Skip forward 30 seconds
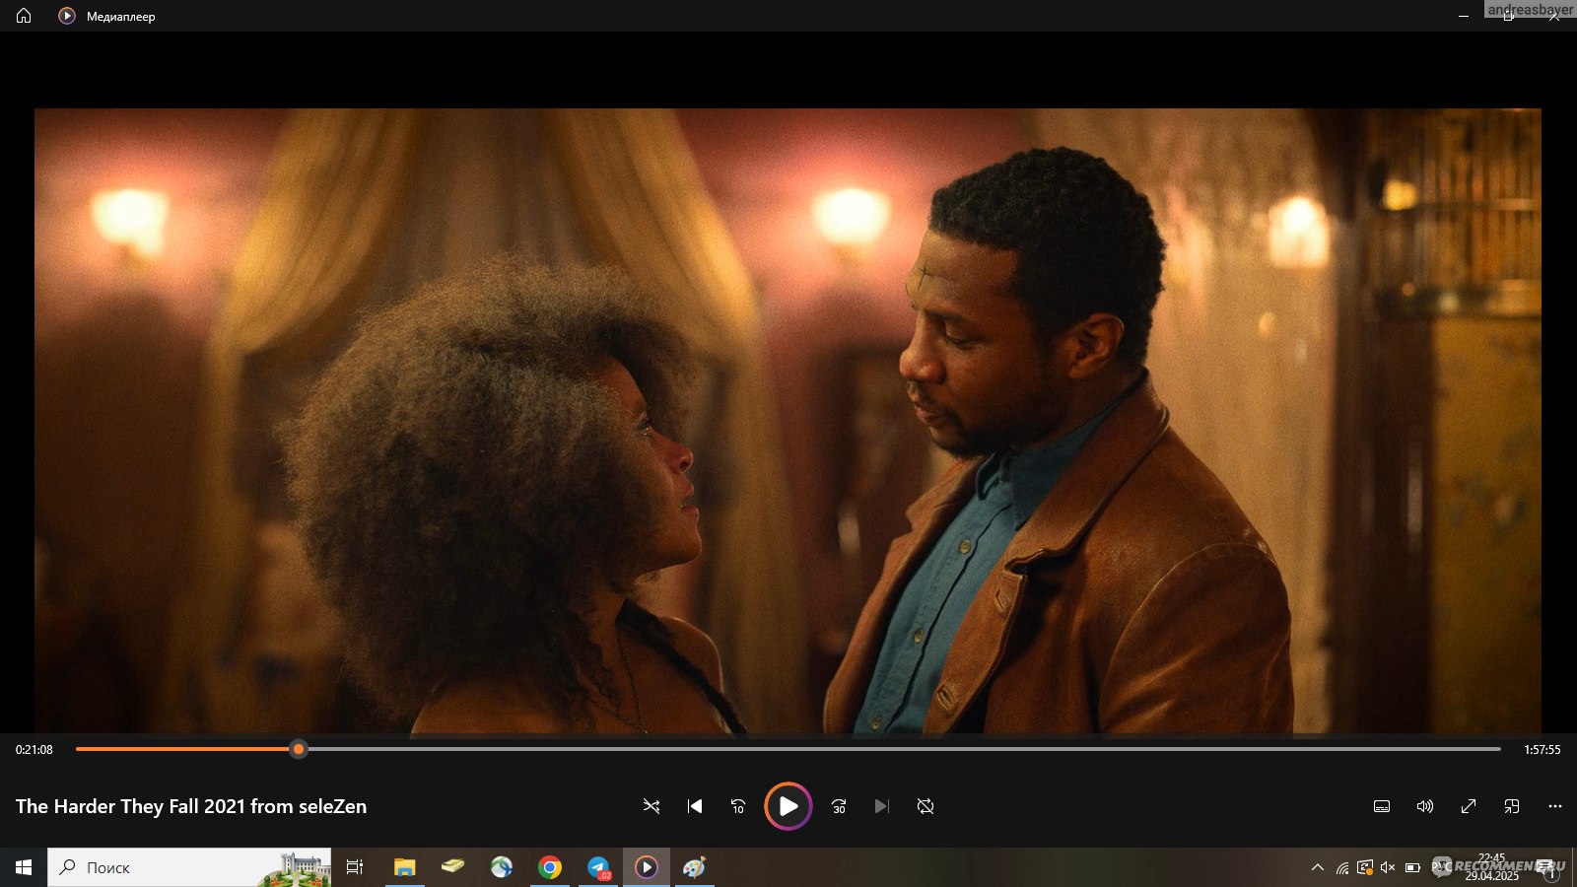This screenshot has width=1577, height=887. 839,806
